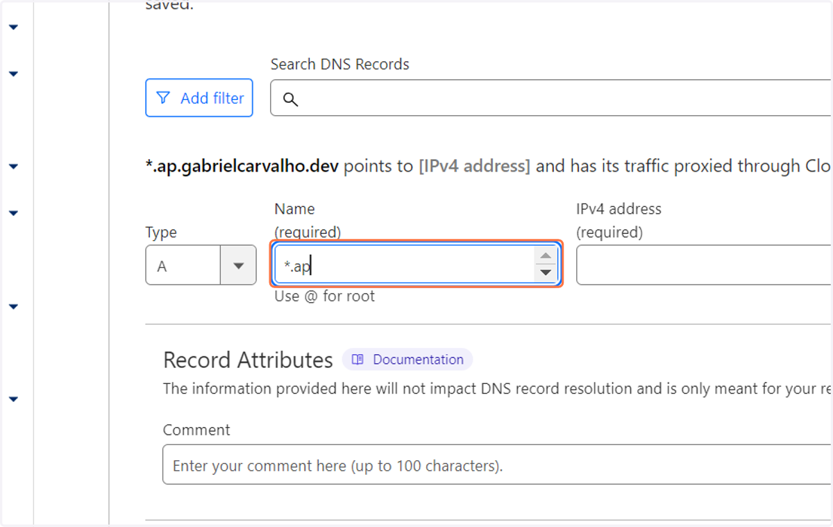The height and width of the screenshot is (527, 833).
Task: Open the record Type dropdown showing A
Action: 201,265
